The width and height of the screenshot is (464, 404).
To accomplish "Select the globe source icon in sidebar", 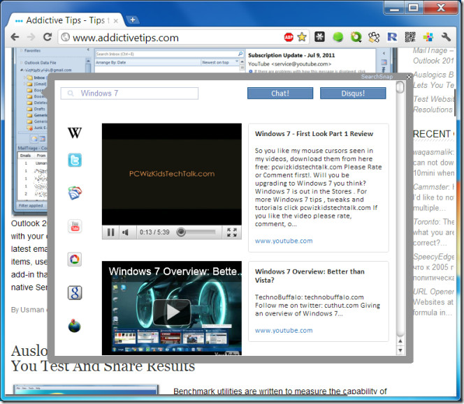I will pyautogui.click(x=74, y=326).
